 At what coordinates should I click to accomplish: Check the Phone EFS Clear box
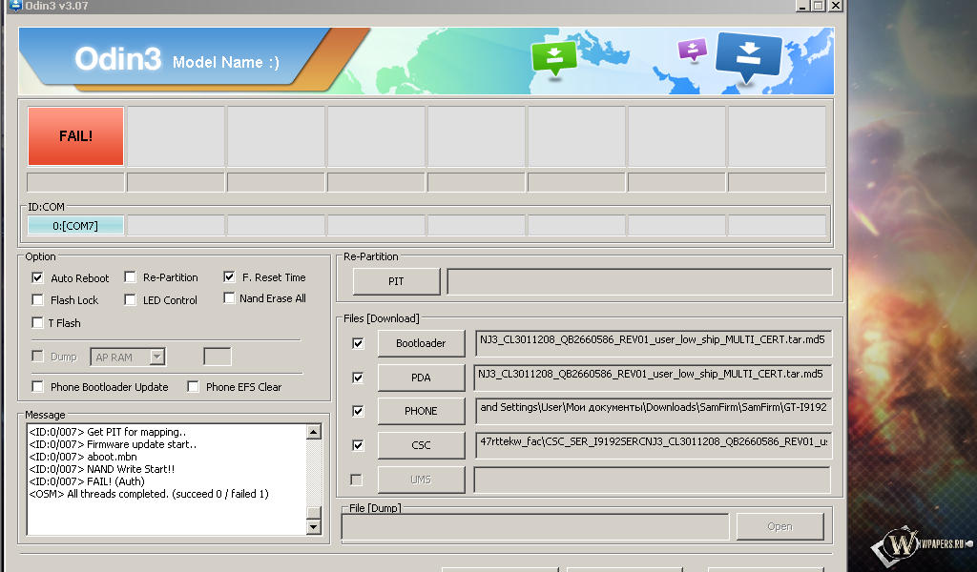[x=194, y=387]
